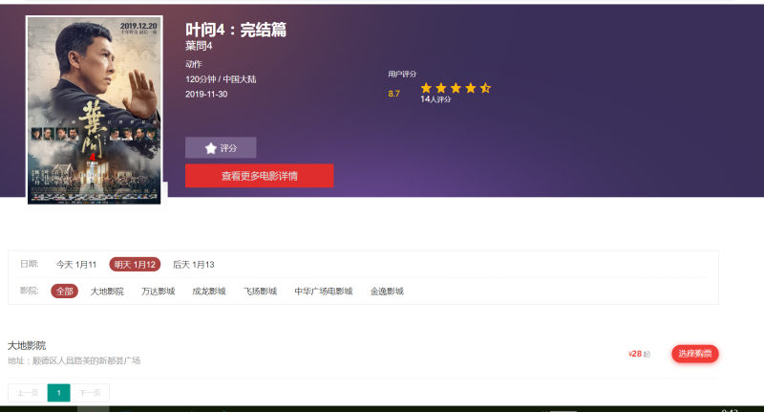The image size is (764, 412).
Task: Click 选座购票 to buy tickets
Action: pos(695,354)
